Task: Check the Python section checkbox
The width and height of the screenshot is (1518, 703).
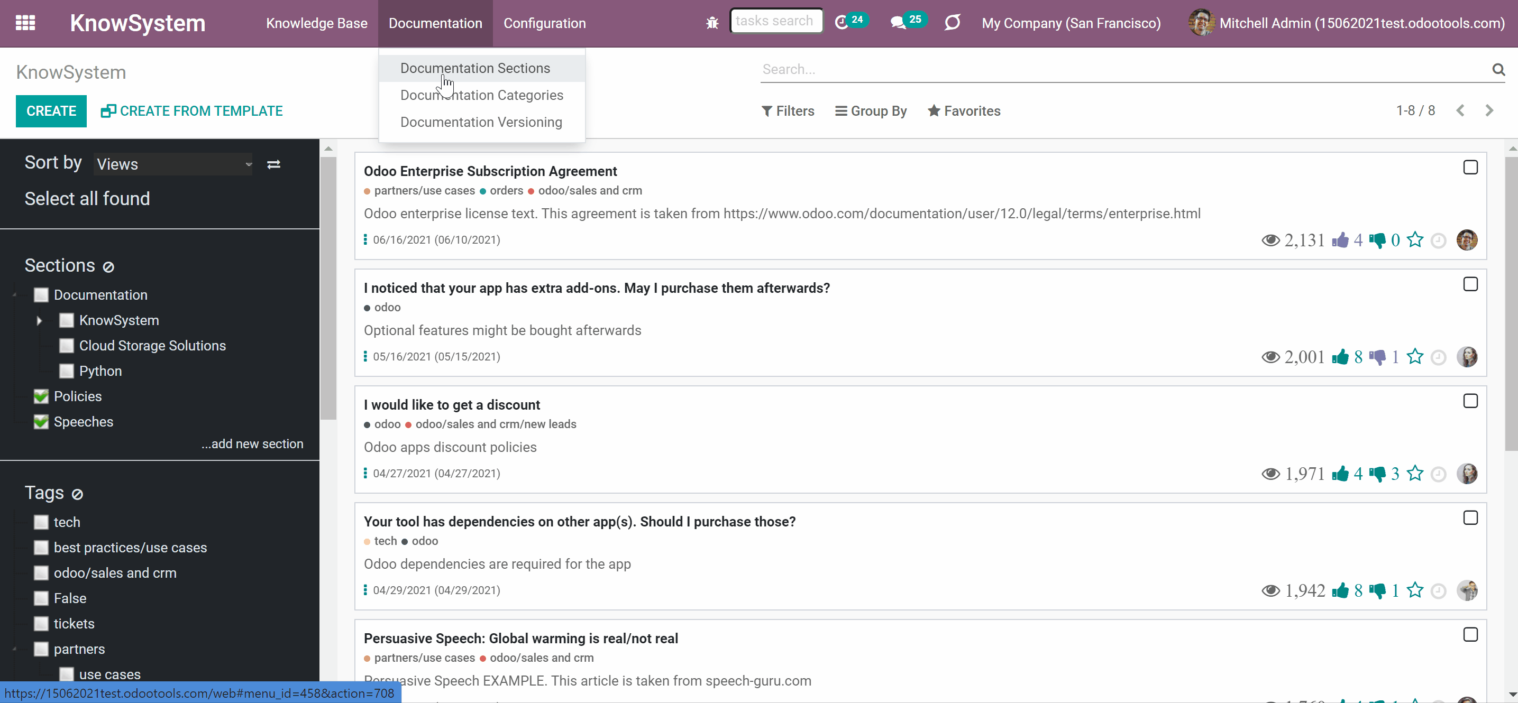Action: pyautogui.click(x=66, y=371)
